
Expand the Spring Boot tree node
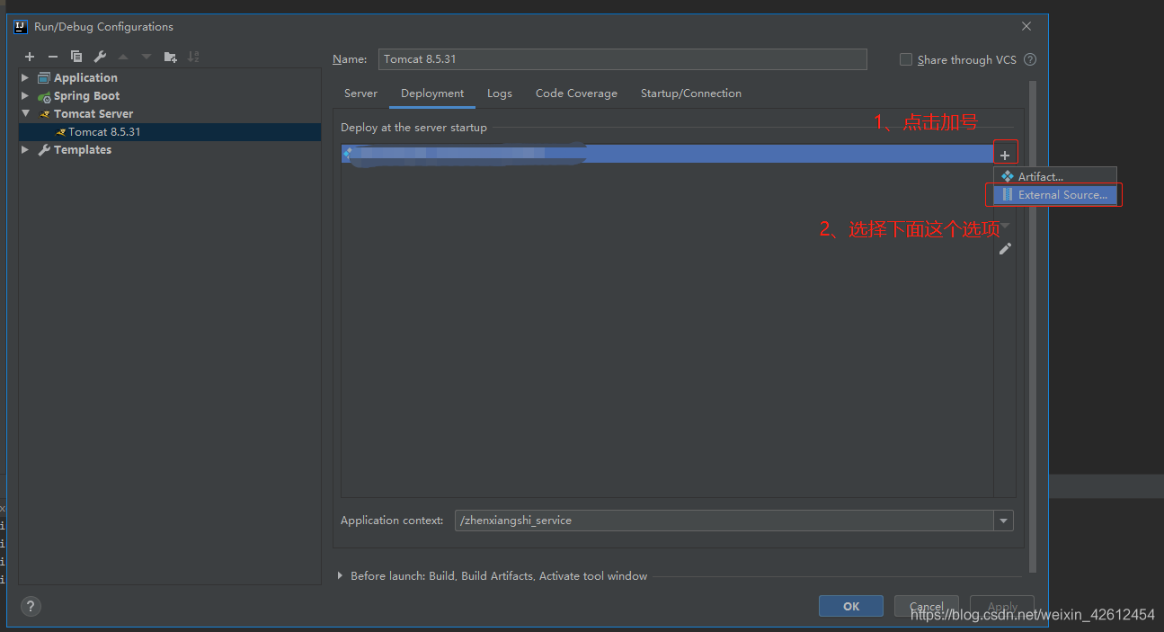(25, 96)
